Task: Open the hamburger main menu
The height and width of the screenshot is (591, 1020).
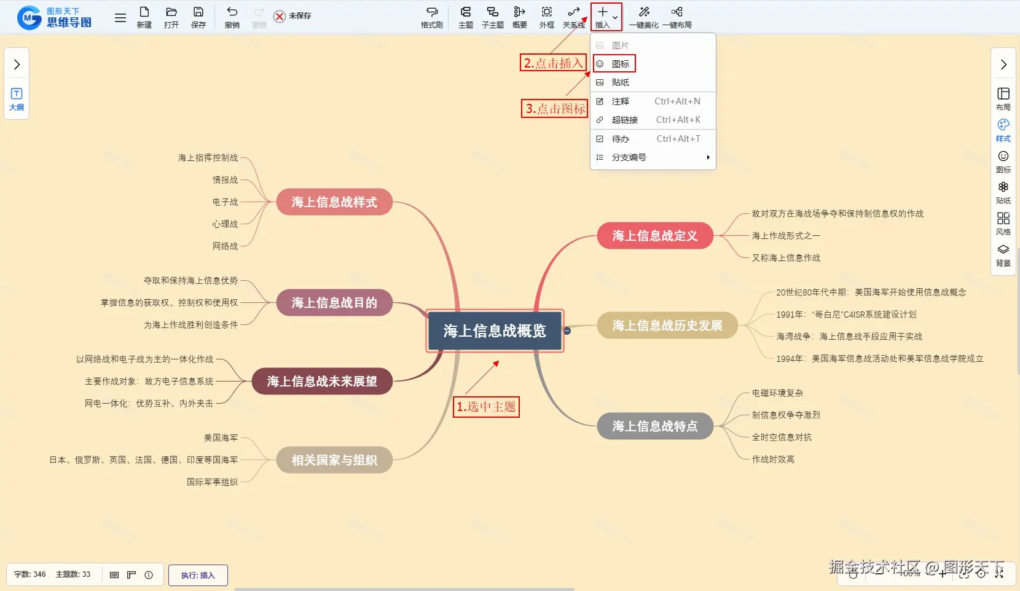Action: pyautogui.click(x=120, y=18)
